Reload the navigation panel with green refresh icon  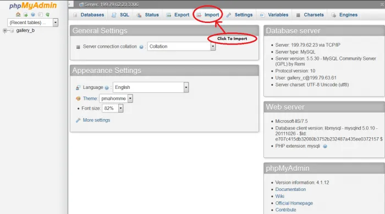(48, 15)
